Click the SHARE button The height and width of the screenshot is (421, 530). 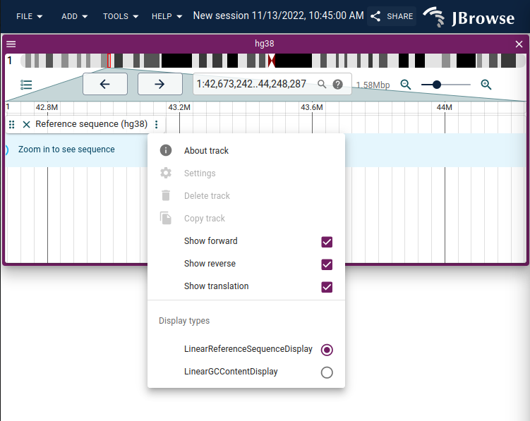(x=392, y=16)
